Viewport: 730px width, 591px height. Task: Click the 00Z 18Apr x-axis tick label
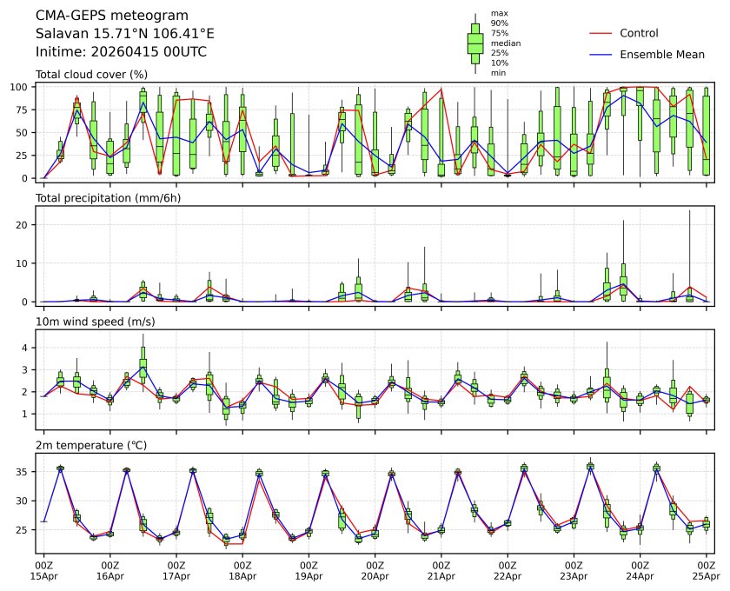242,570
